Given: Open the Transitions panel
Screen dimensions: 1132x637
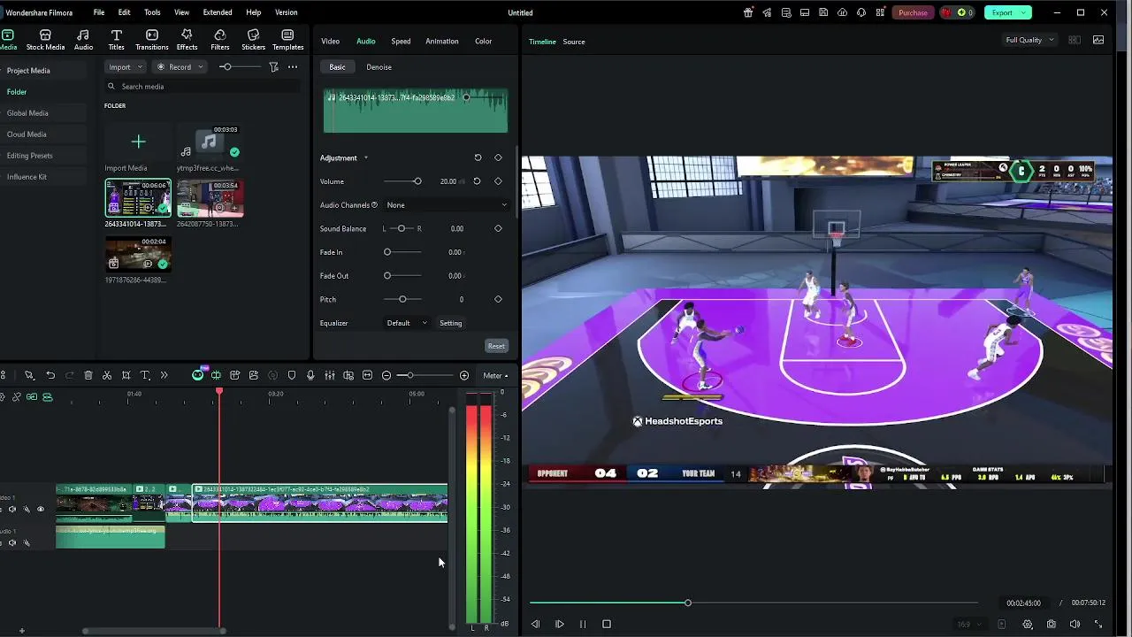Looking at the screenshot, I should pos(152,40).
